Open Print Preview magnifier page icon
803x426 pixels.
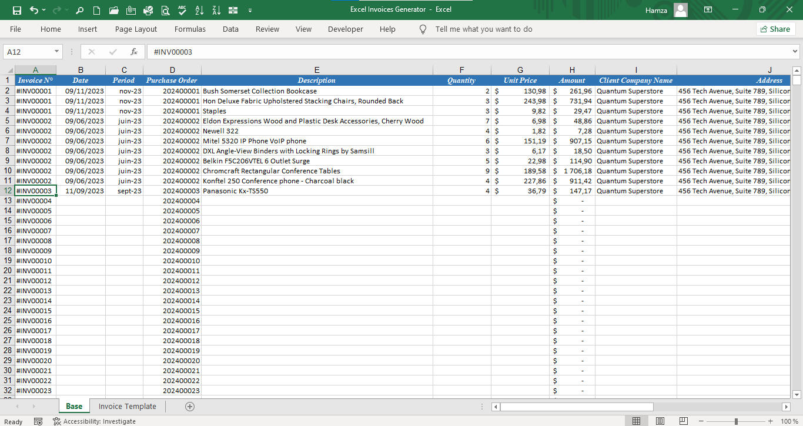coord(165,10)
